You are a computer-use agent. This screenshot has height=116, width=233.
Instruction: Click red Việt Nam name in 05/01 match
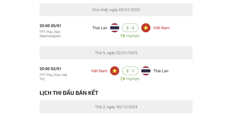pos(161,28)
